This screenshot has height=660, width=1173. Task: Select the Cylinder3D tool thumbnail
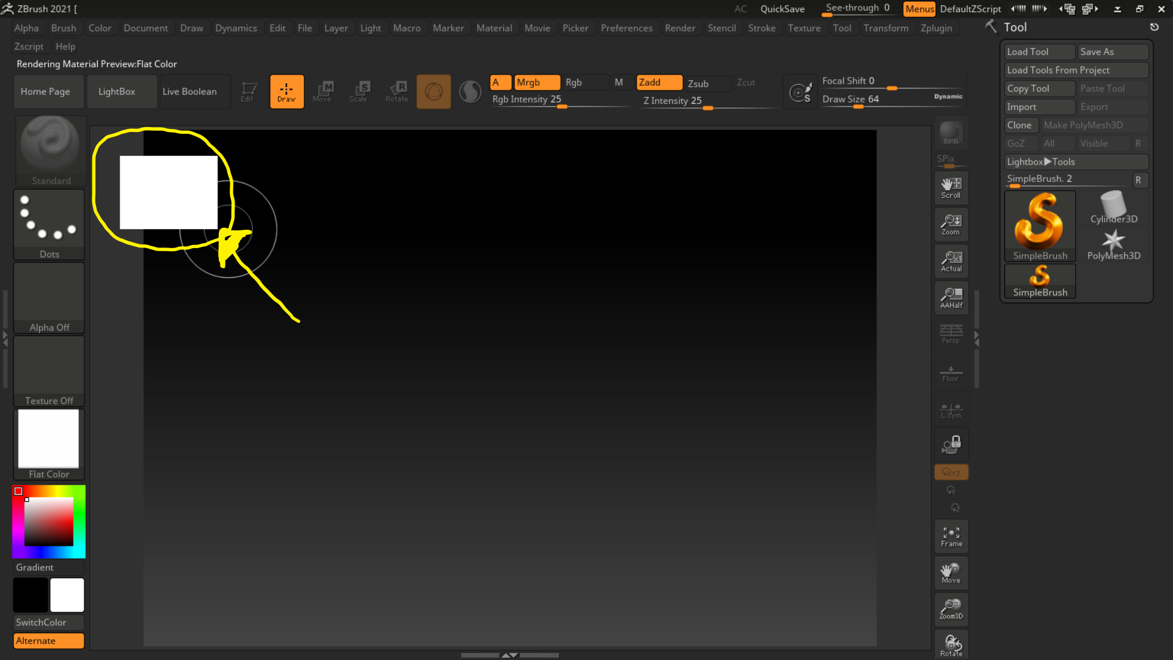click(x=1113, y=208)
